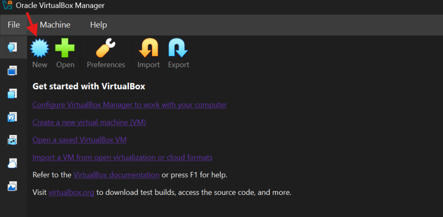Click Open a saved VirtualBox VM link
Screen dimensions: 443x217
click(x=80, y=140)
